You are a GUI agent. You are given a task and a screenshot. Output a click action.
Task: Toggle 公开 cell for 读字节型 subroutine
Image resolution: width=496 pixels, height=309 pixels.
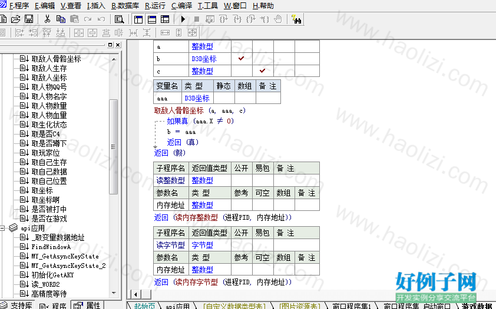(x=242, y=245)
